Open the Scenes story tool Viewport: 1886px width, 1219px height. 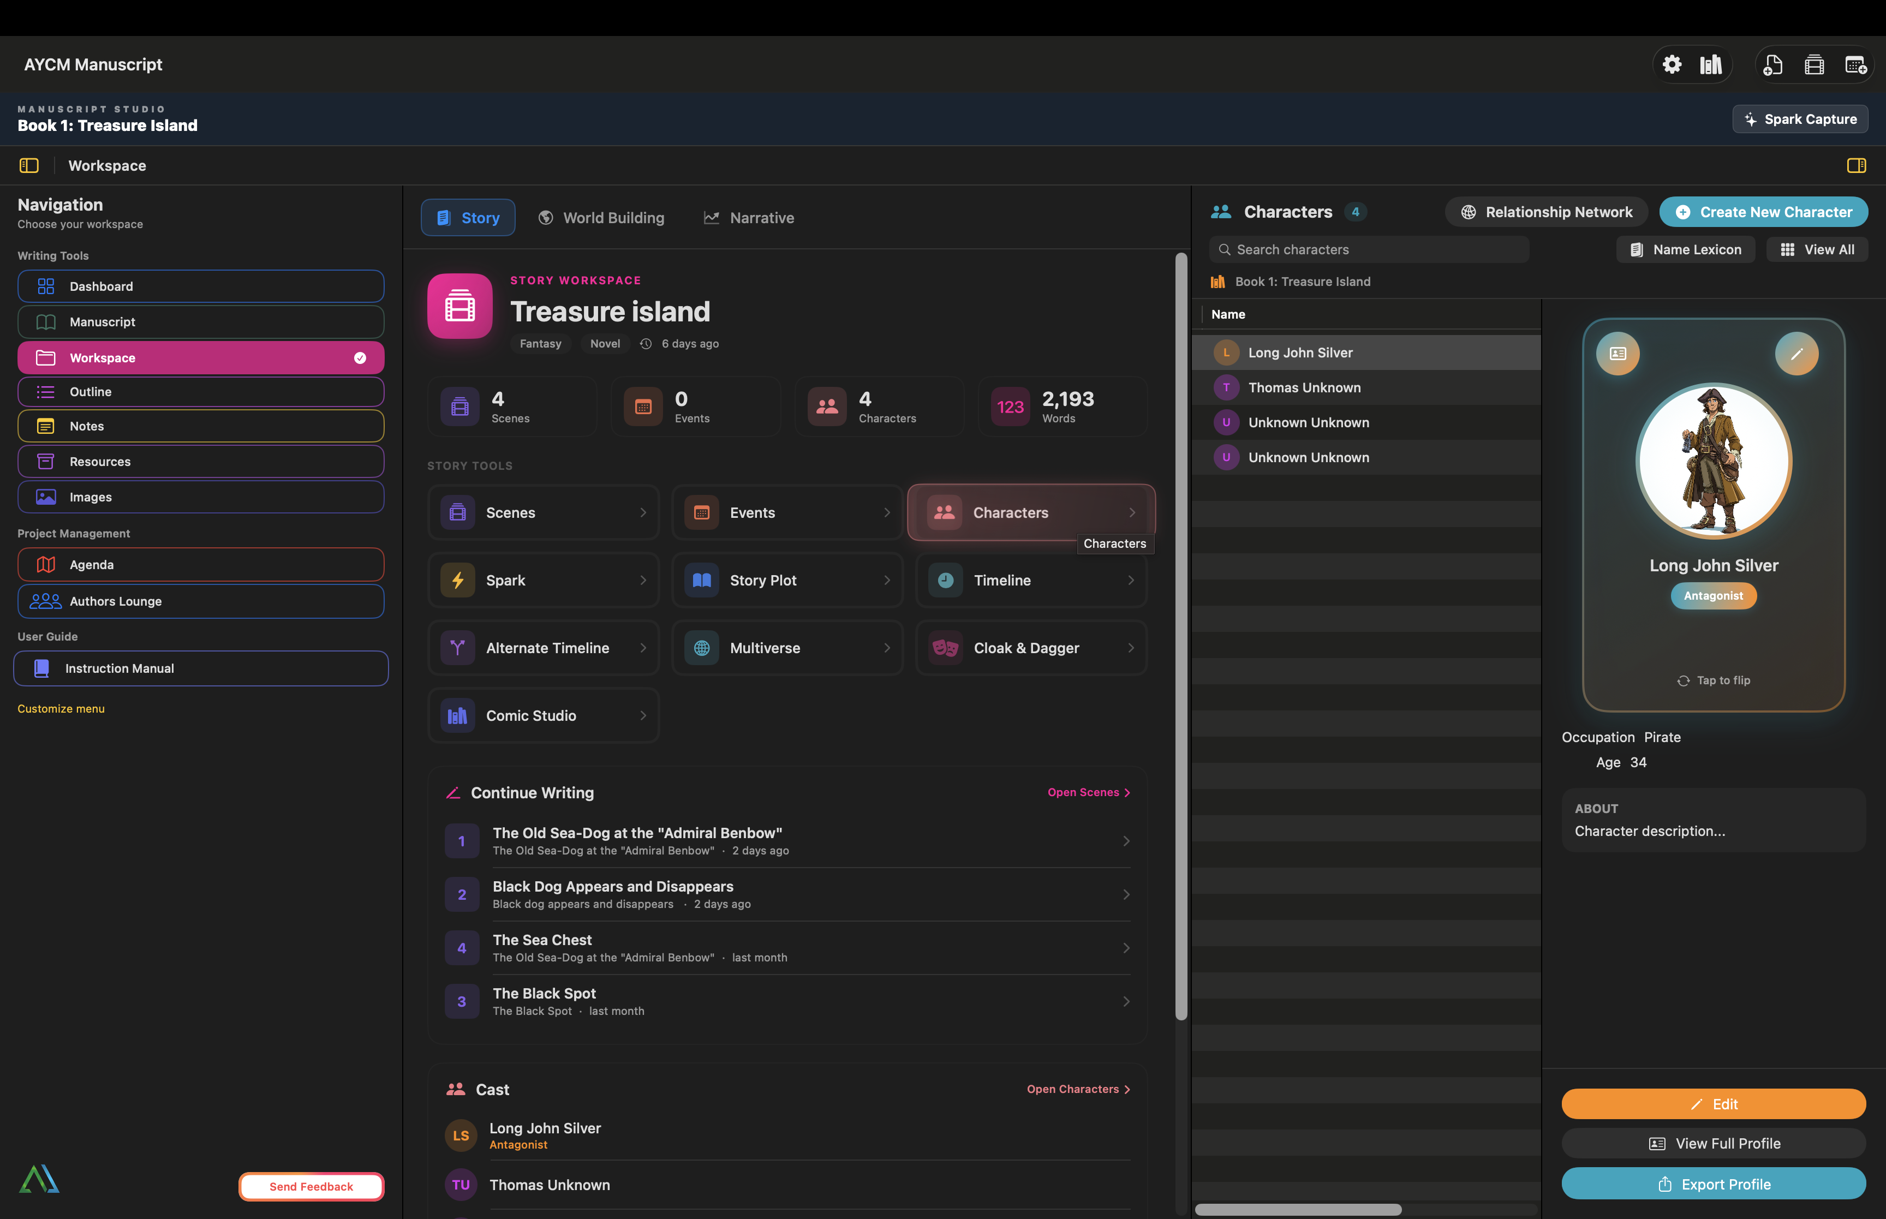click(544, 512)
